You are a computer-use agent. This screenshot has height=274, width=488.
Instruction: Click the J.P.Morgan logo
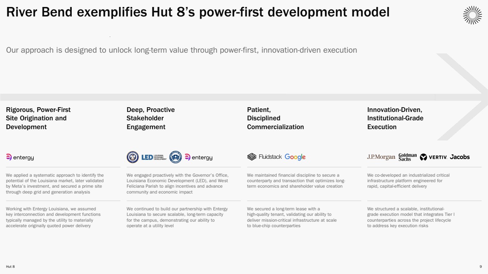click(x=381, y=157)
